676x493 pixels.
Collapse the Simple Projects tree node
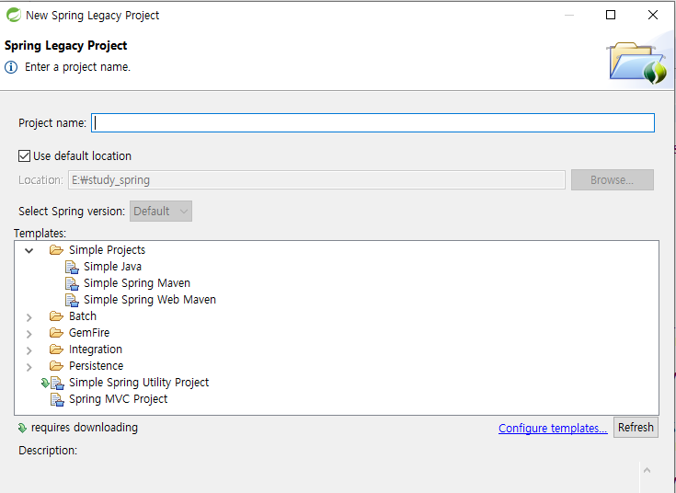[x=29, y=250]
